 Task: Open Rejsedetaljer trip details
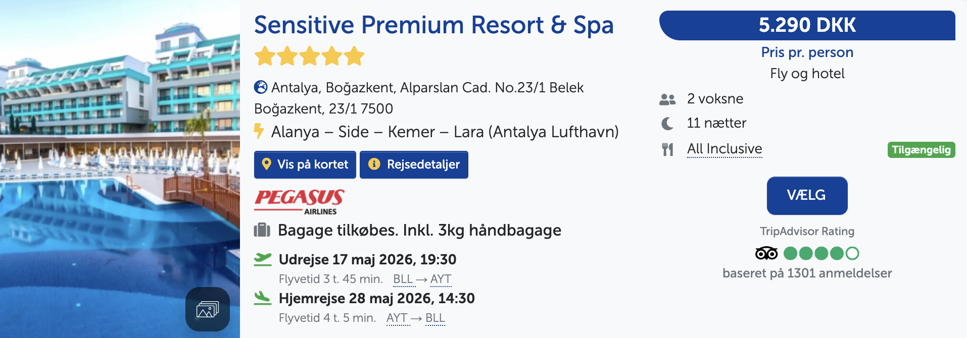[414, 164]
